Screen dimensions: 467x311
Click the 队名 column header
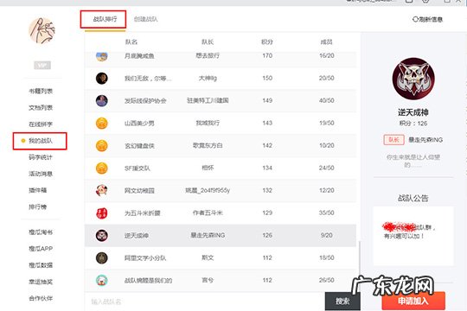[131, 42]
